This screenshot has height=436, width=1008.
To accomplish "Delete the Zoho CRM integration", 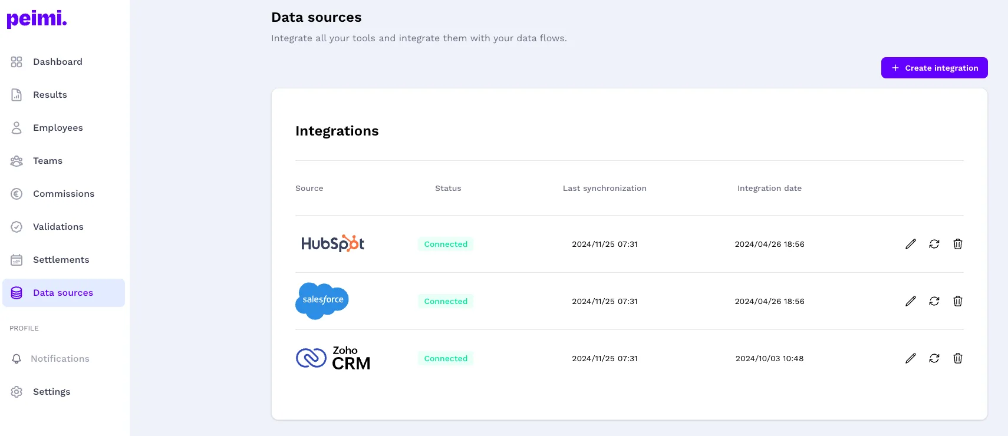I will 958,358.
